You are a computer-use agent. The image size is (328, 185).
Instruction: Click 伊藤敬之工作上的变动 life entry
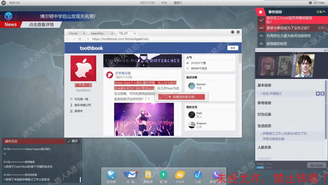285,136
